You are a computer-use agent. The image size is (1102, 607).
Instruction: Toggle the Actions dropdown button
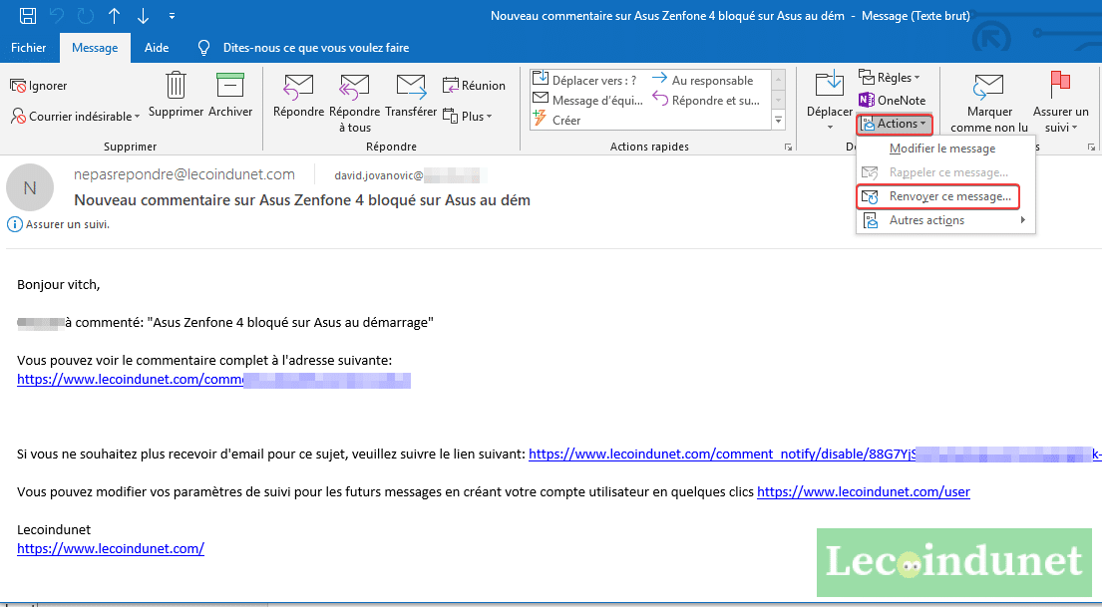[x=895, y=124]
